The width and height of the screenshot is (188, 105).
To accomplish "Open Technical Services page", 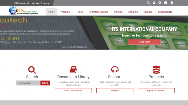I will coord(98,12).
